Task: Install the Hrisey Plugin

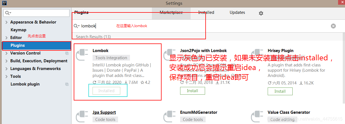Action: [x=280, y=91]
